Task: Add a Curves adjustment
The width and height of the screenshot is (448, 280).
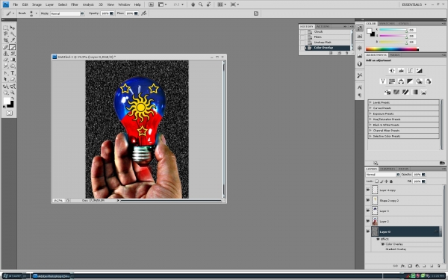Action: [x=410, y=71]
